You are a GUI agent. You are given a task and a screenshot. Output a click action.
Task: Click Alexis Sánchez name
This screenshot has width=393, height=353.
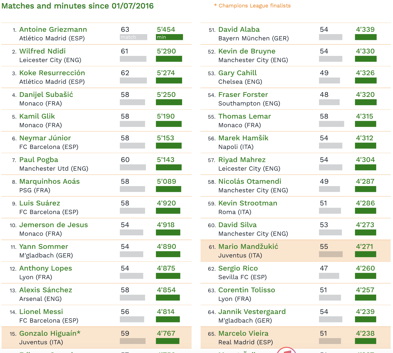(x=46, y=290)
